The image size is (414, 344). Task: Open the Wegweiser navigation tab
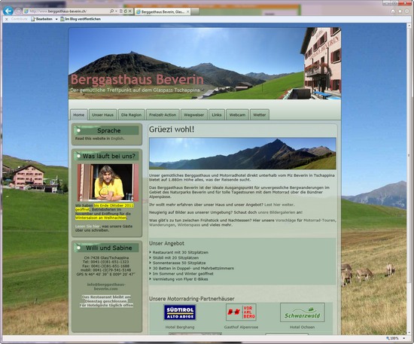tap(193, 114)
